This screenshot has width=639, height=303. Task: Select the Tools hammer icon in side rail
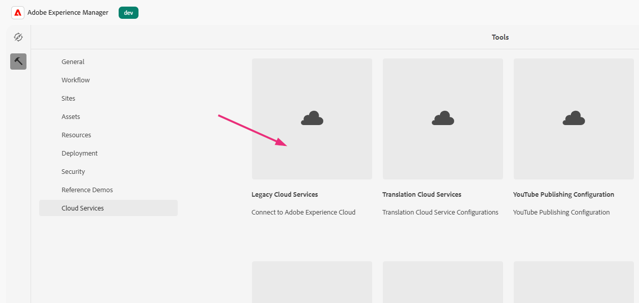[x=18, y=62]
